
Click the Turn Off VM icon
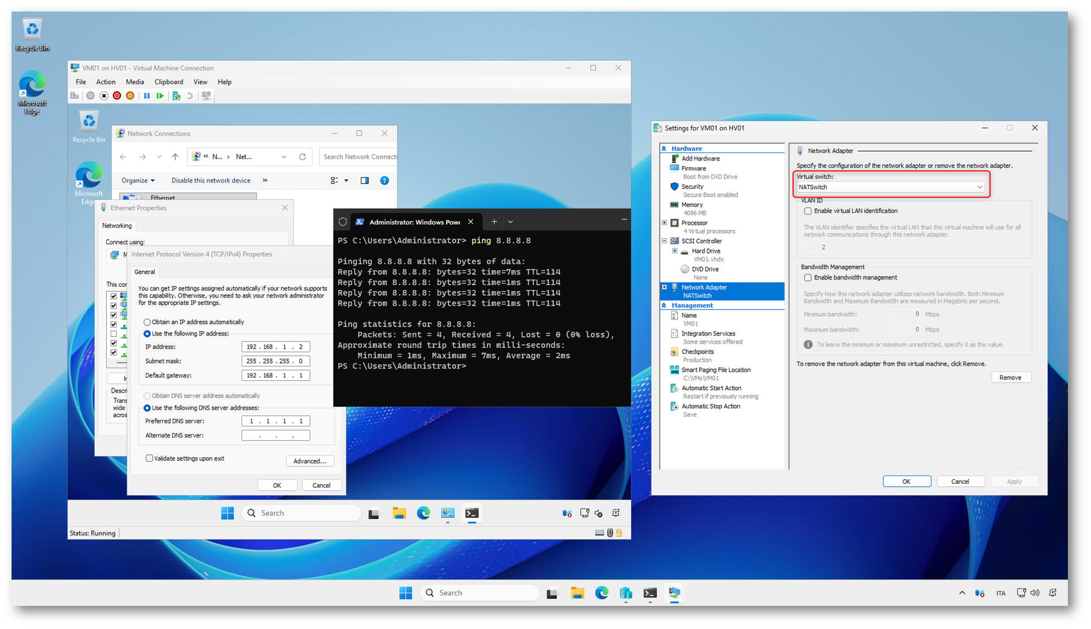tap(103, 96)
